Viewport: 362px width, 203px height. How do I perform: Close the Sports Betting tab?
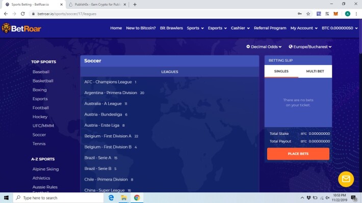tap(61, 5)
